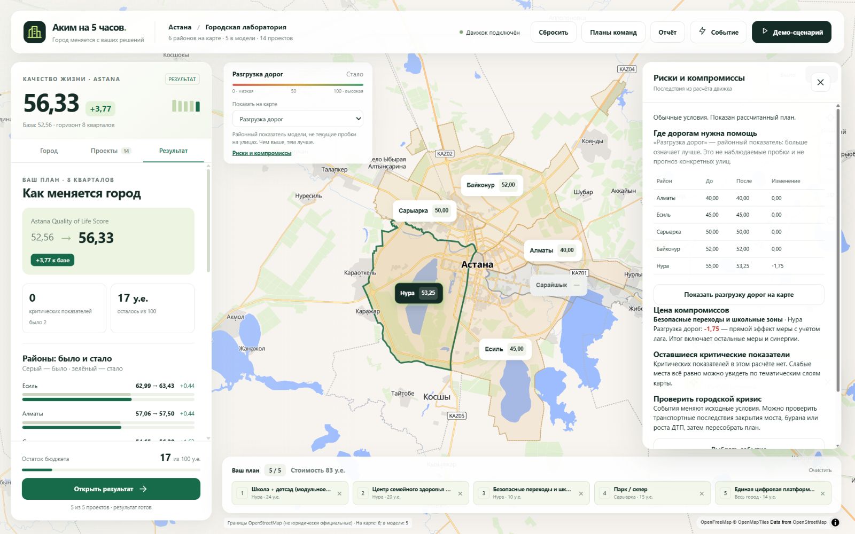Click the quarters bar chart indicator
Image resolution: width=855 pixels, height=534 pixels.
(186, 106)
